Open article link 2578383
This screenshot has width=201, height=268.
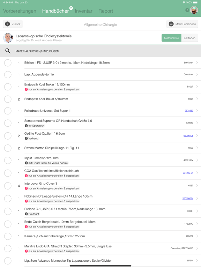189,111
